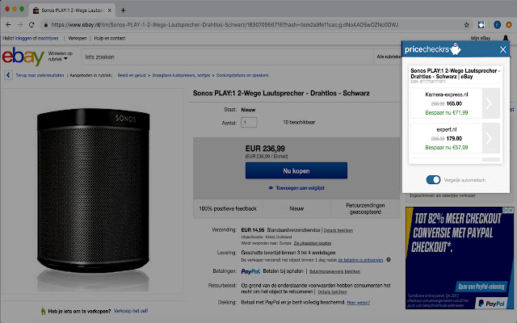The height and width of the screenshot is (323, 517).
Task: Click the orange extension icon in toolbar
Action: (509, 25)
